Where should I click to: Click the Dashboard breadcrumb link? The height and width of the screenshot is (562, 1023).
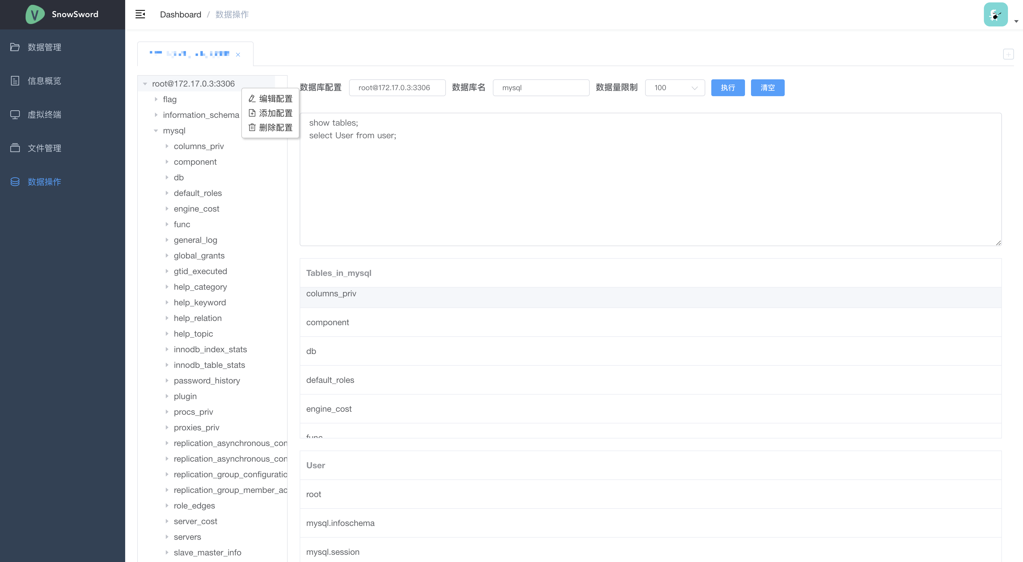click(x=180, y=15)
